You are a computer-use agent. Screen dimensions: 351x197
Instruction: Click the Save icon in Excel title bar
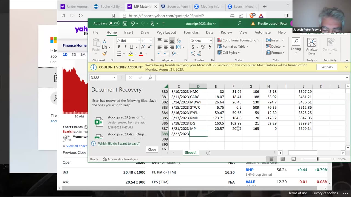125,24
